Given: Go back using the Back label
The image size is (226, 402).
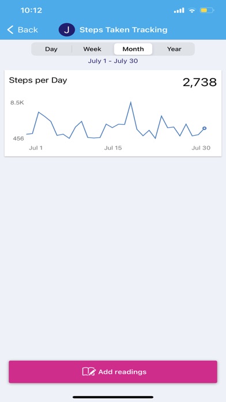Looking at the screenshot, I should 28,30.
